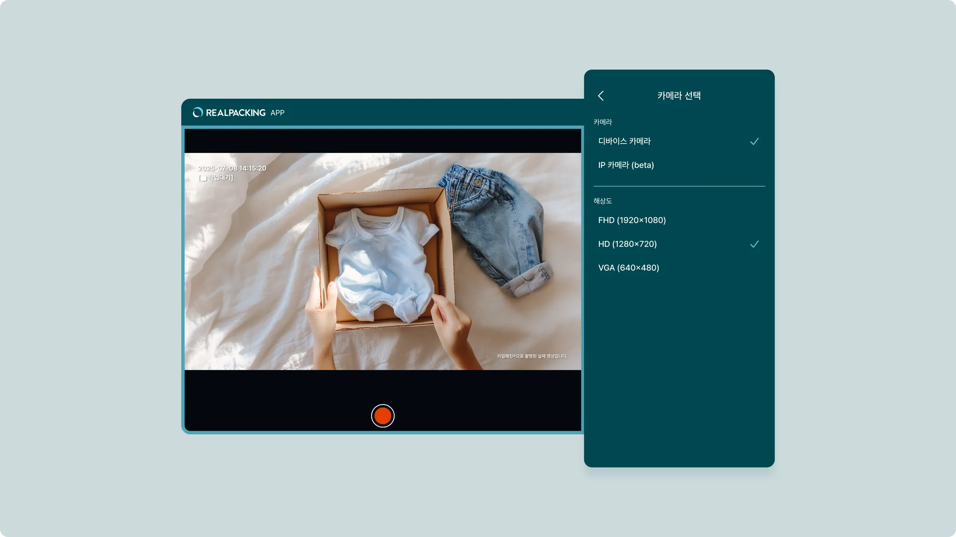
Task: Select 디바이스 카메라 option
Action: click(624, 141)
